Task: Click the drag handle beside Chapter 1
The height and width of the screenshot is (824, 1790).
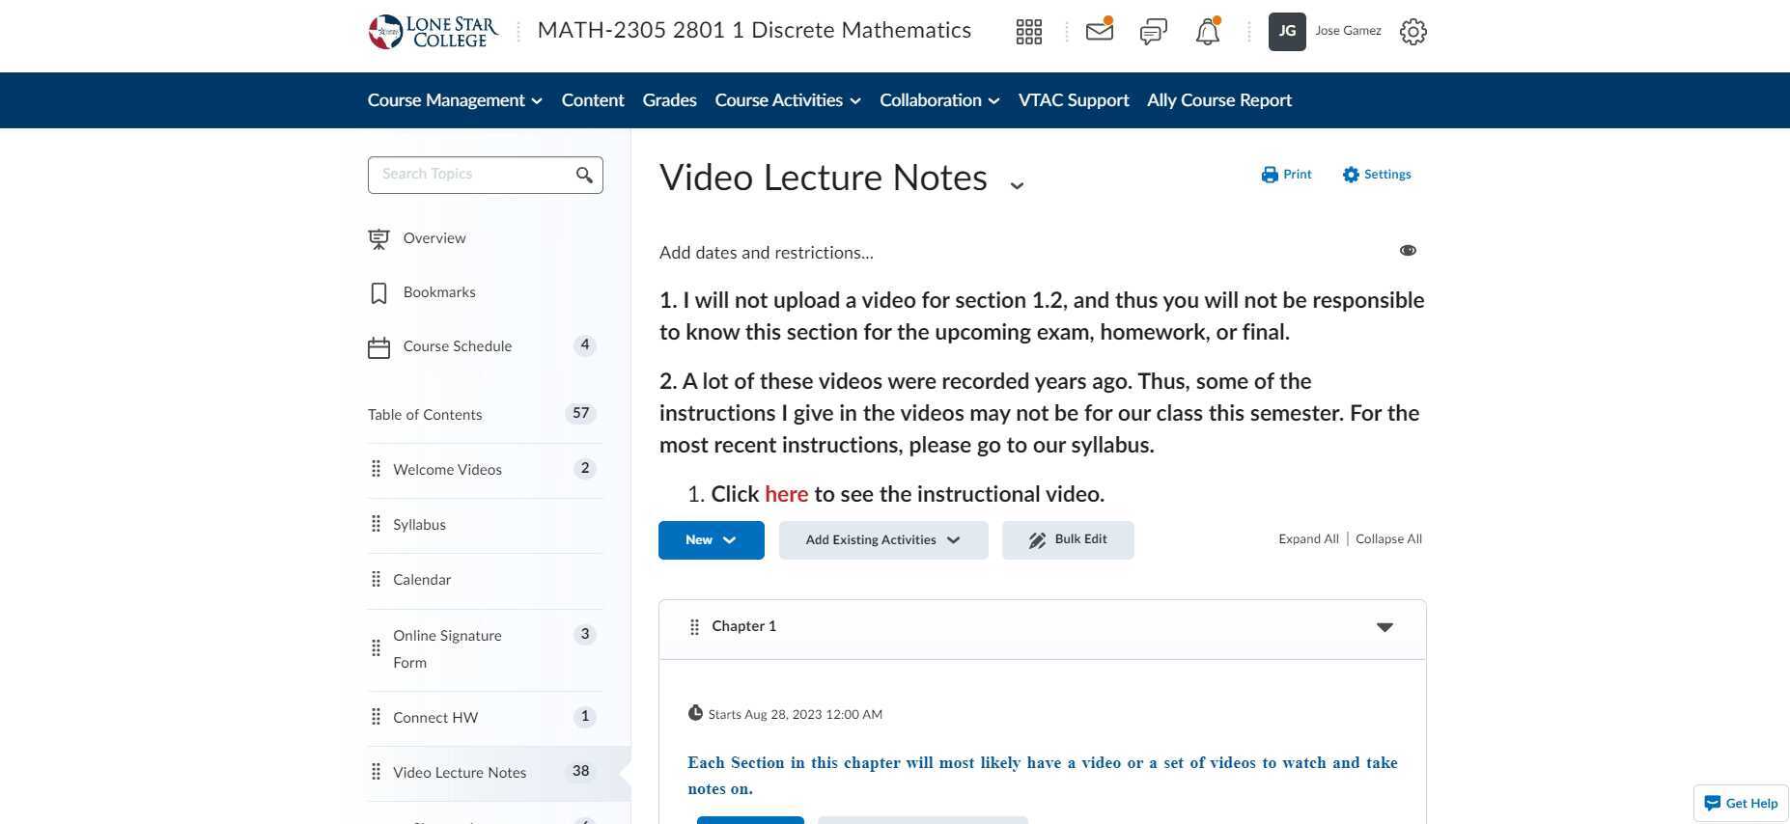Action: coord(694,627)
